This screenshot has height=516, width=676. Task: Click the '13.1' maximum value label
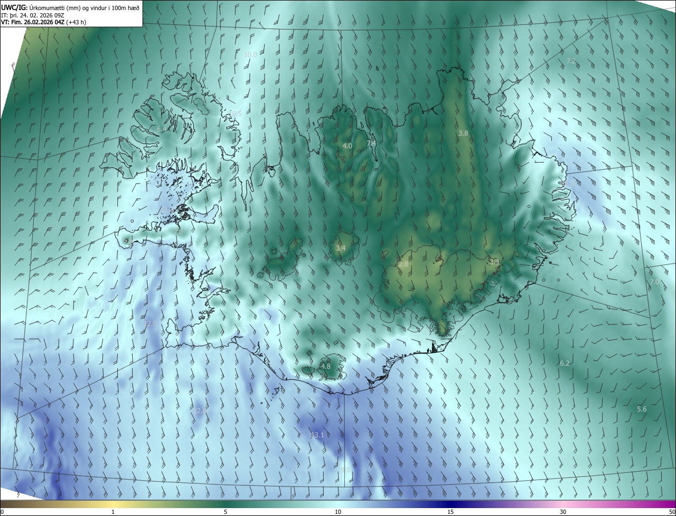317,435
